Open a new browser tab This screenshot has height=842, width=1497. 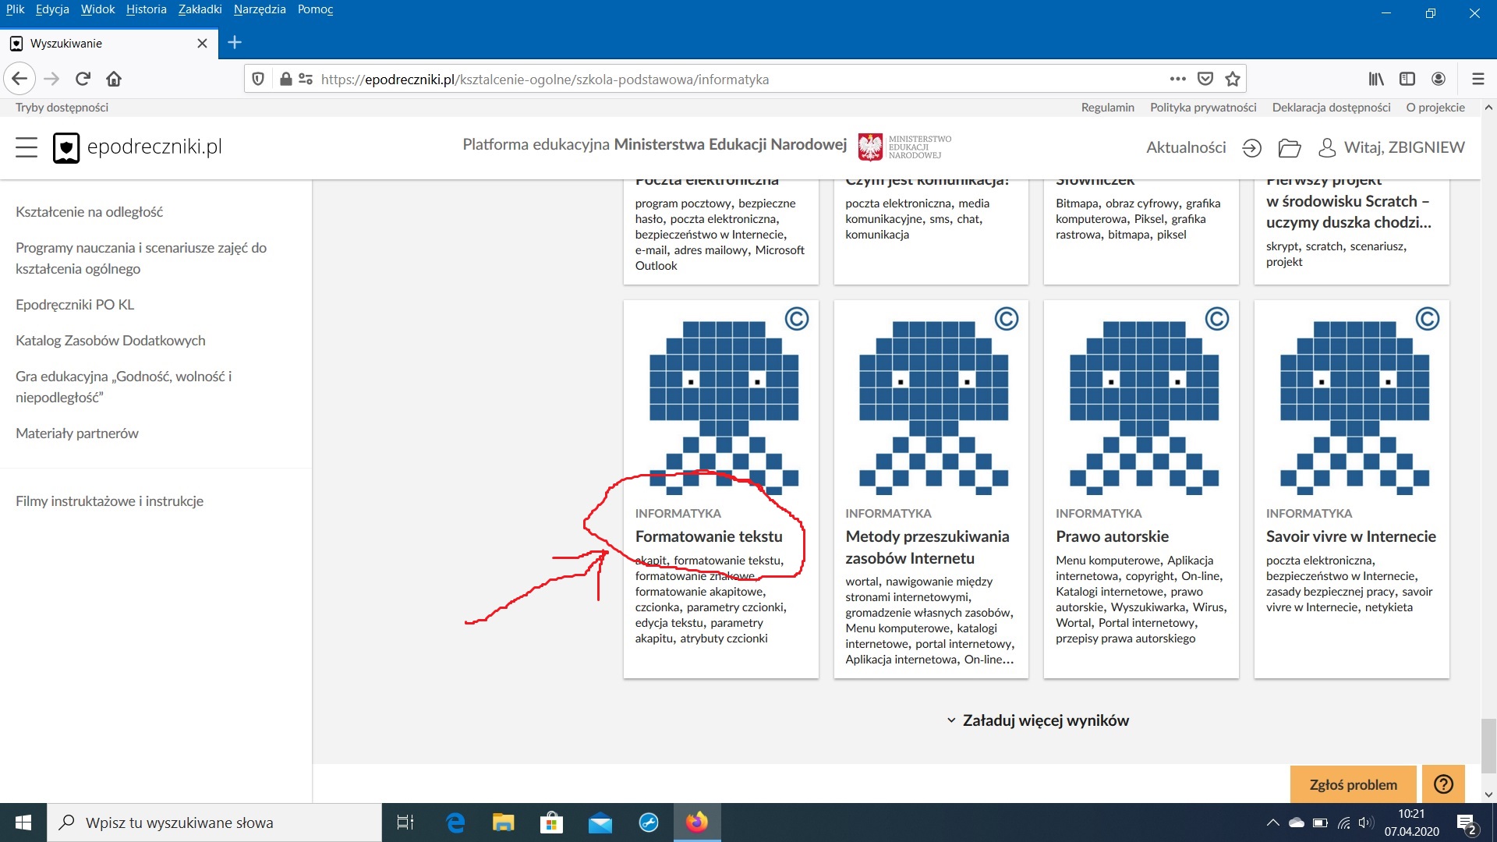pos(235,43)
